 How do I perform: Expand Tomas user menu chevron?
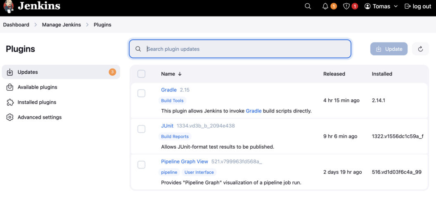pyautogui.click(x=396, y=6)
